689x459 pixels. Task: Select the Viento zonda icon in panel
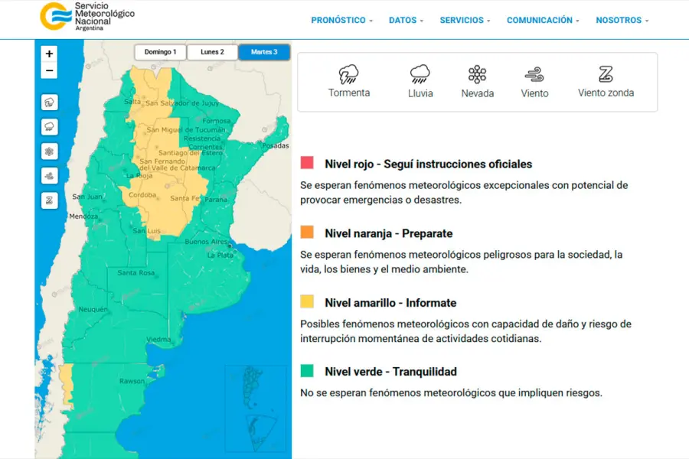pyautogui.click(x=606, y=75)
